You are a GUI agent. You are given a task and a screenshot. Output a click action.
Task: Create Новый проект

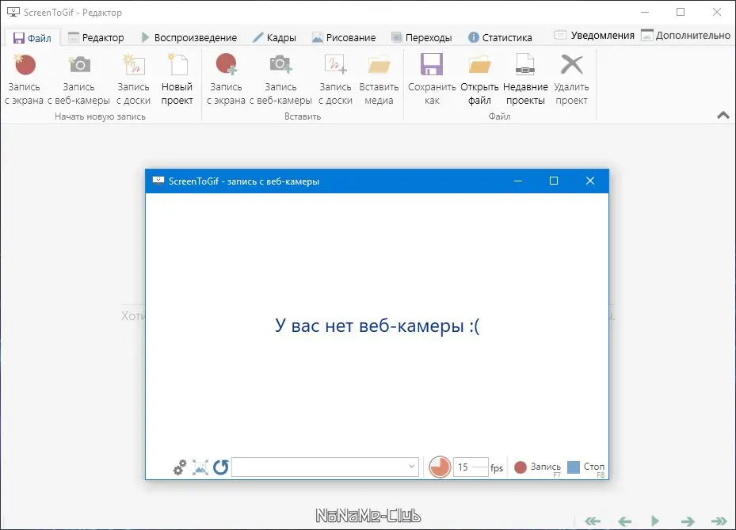(177, 79)
